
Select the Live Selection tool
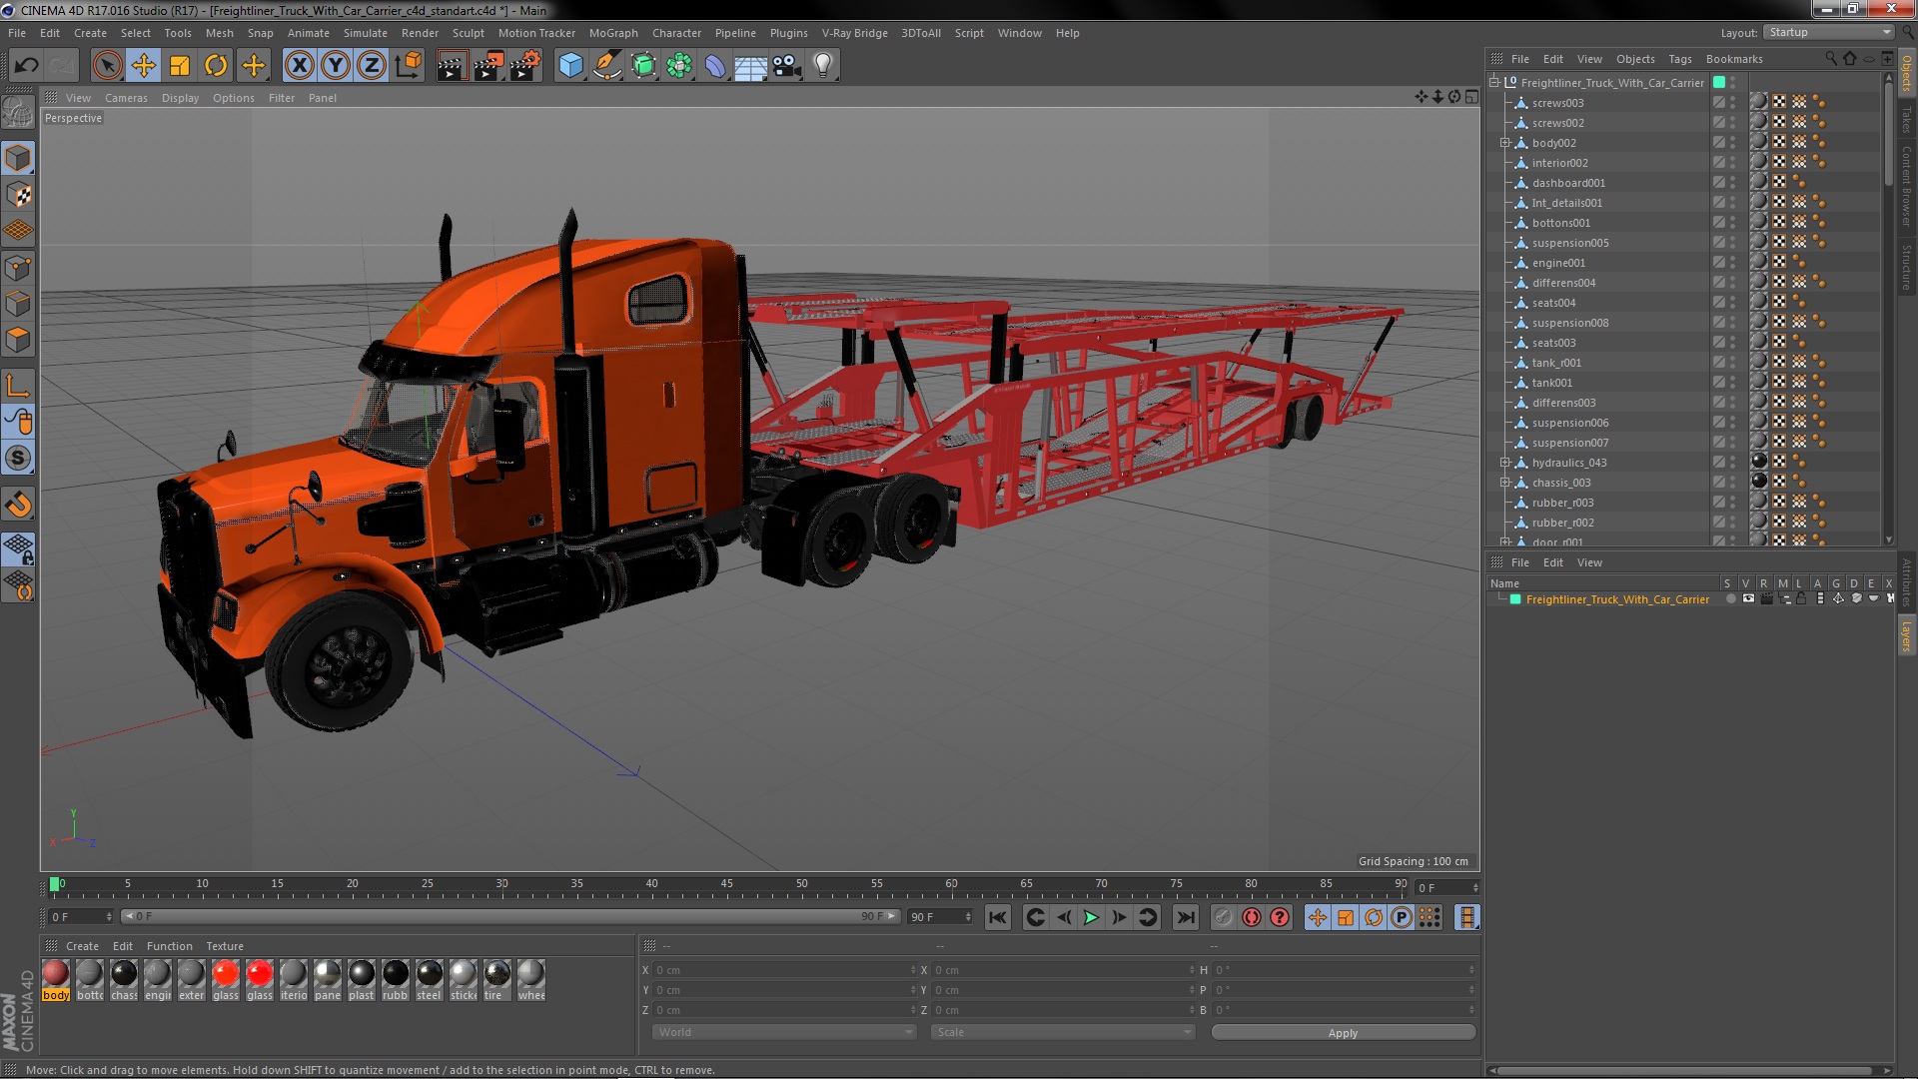click(107, 66)
